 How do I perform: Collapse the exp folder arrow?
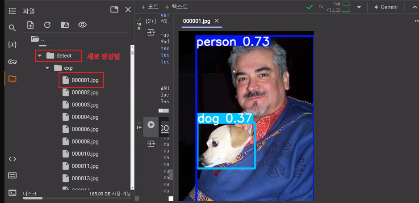[x=47, y=68]
